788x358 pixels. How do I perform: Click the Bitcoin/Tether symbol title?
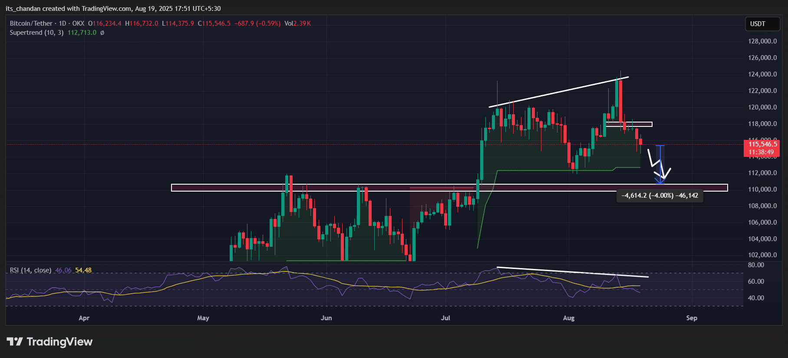(x=31, y=23)
